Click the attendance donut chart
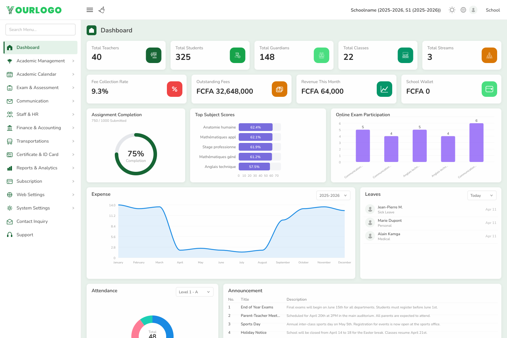The width and height of the screenshot is (507, 338). 152,327
